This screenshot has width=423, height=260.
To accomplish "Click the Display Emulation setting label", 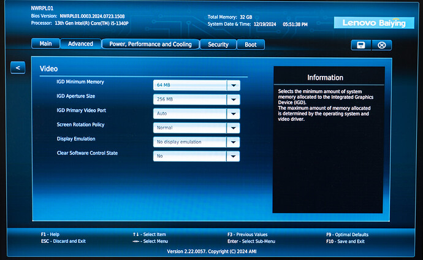I will pos(75,139).
